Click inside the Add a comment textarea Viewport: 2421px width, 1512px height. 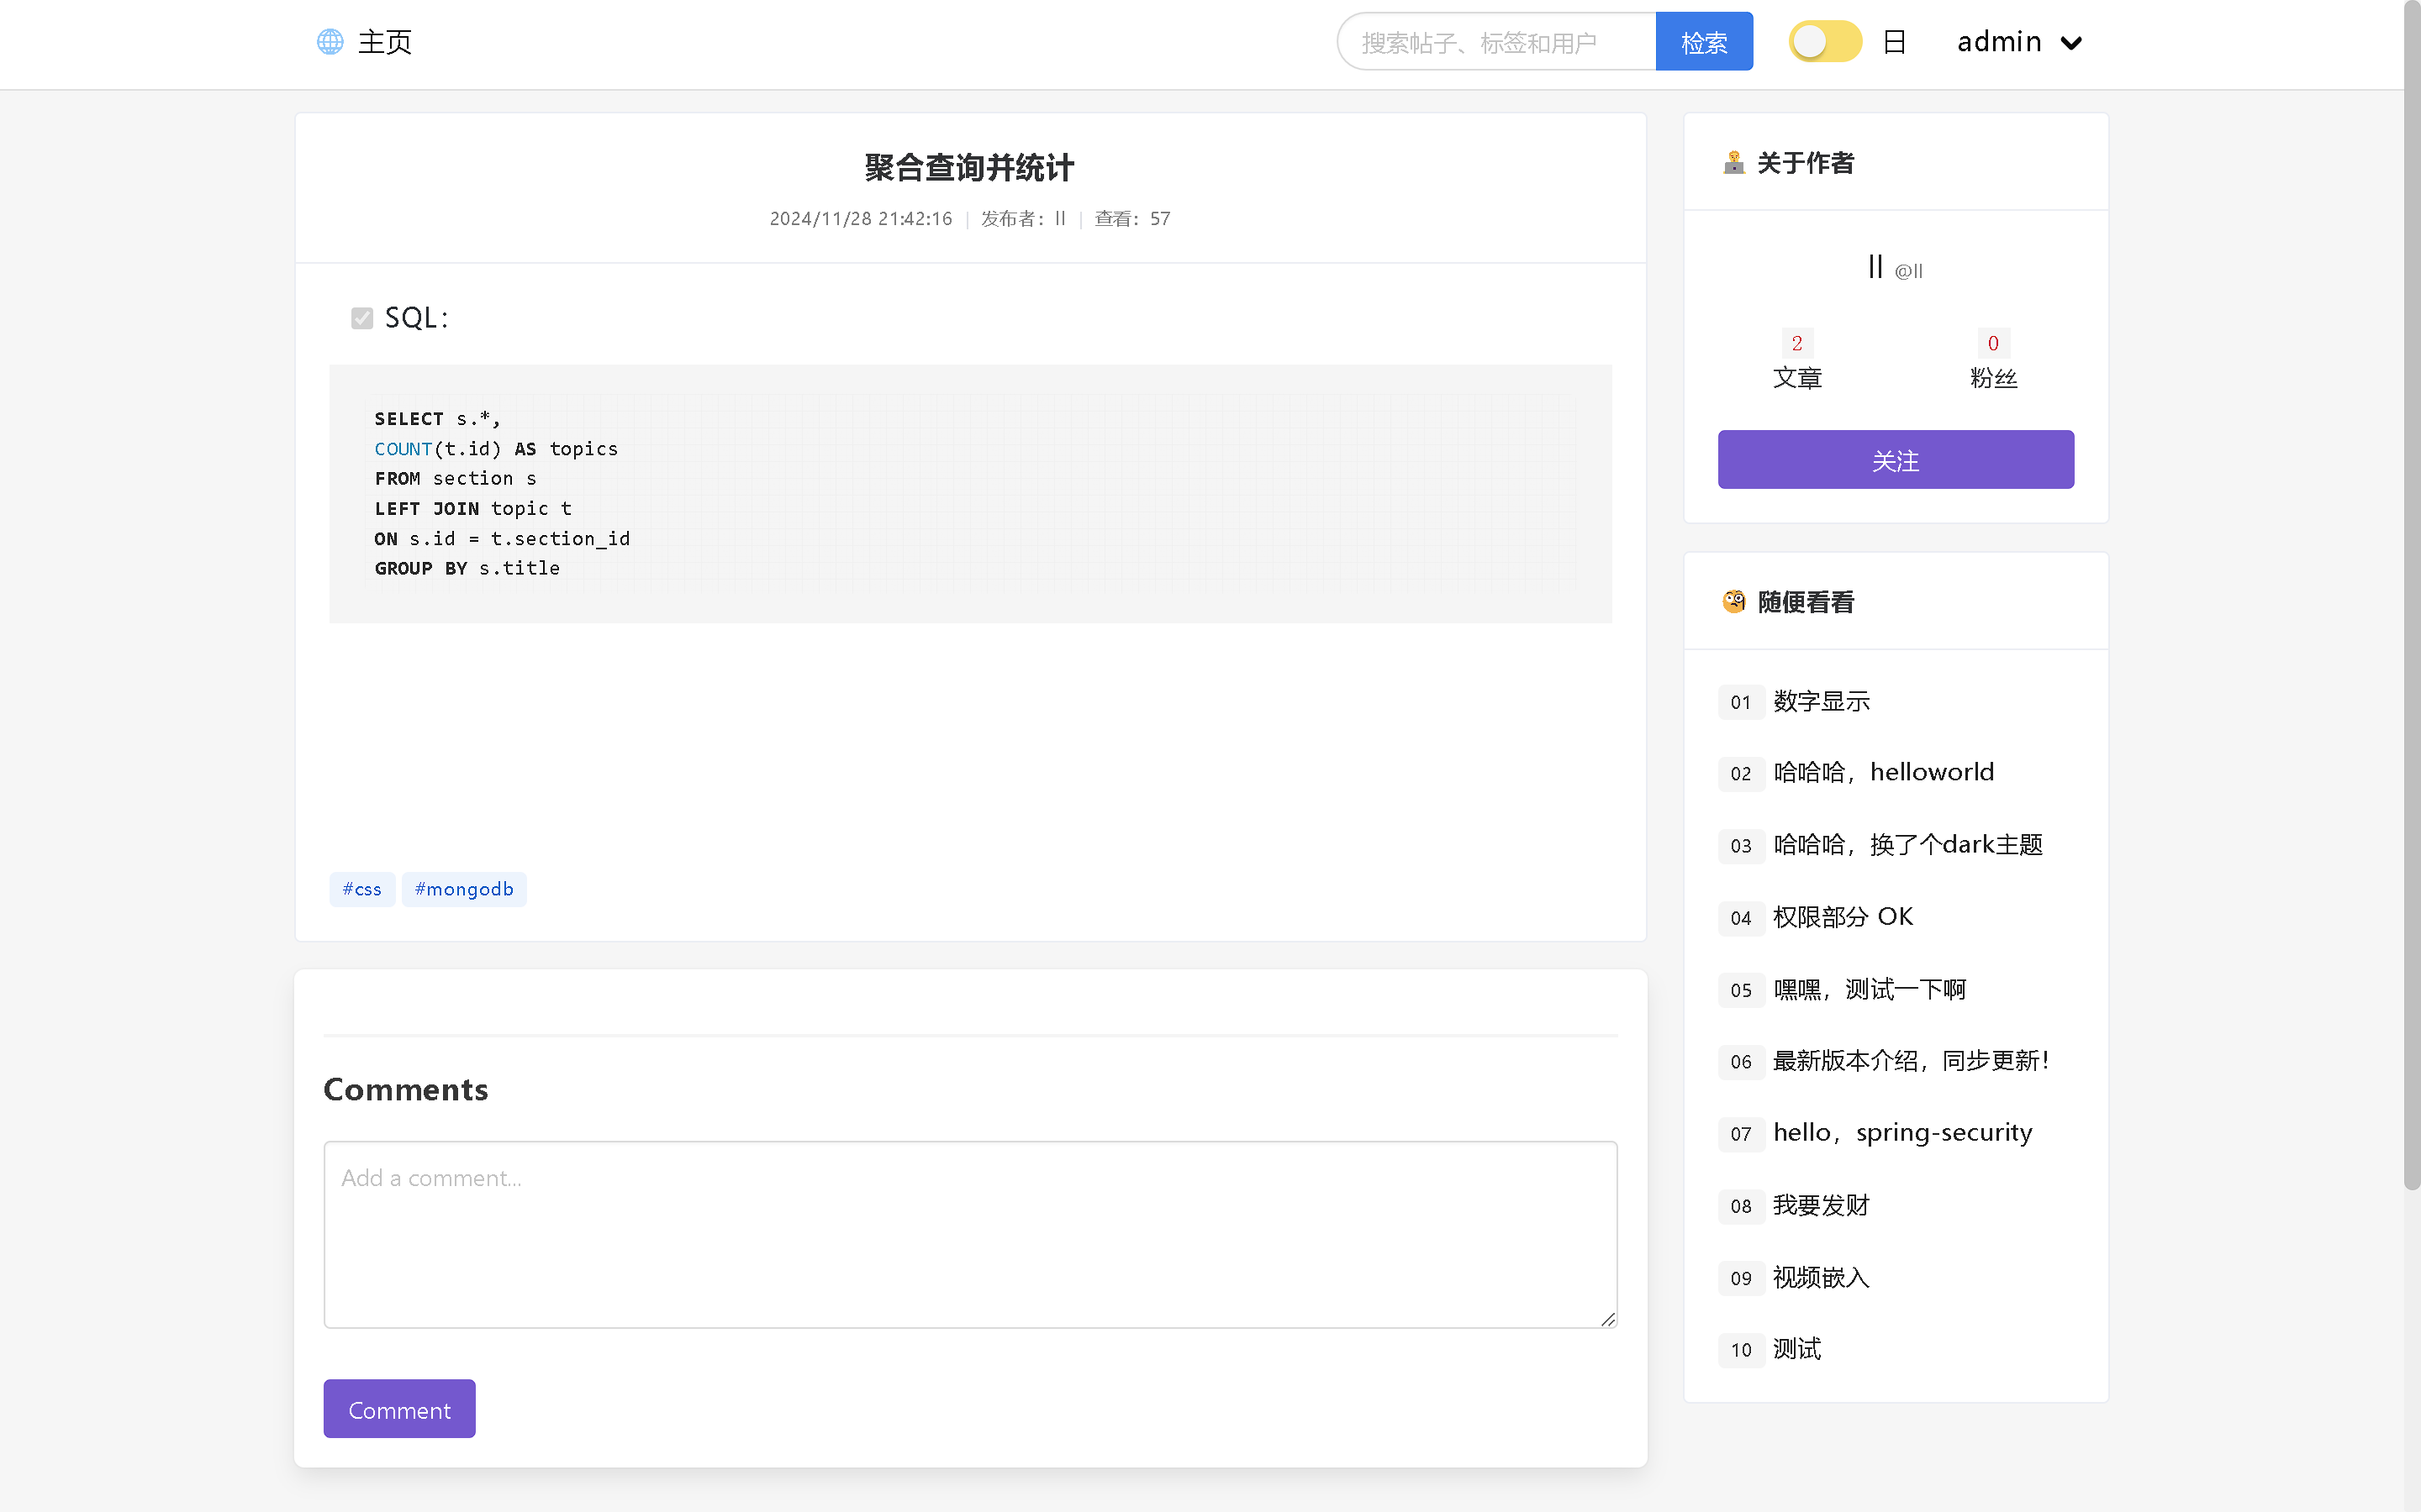970,1235
